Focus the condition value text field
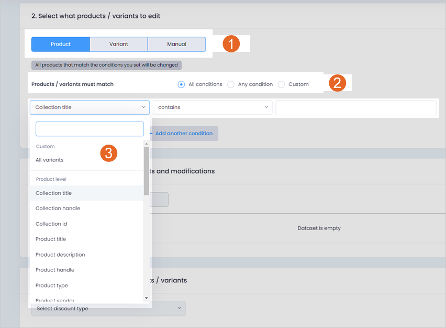The height and width of the screenshot is (328, 446). pyautogui.click(x=356, y=107)
